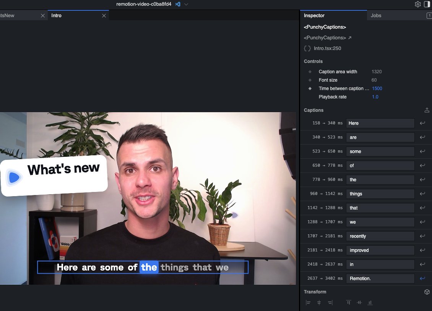432x311 pixels.
Task: Click the return arrow icon in the "some" caption row
Action: [422, 151]
